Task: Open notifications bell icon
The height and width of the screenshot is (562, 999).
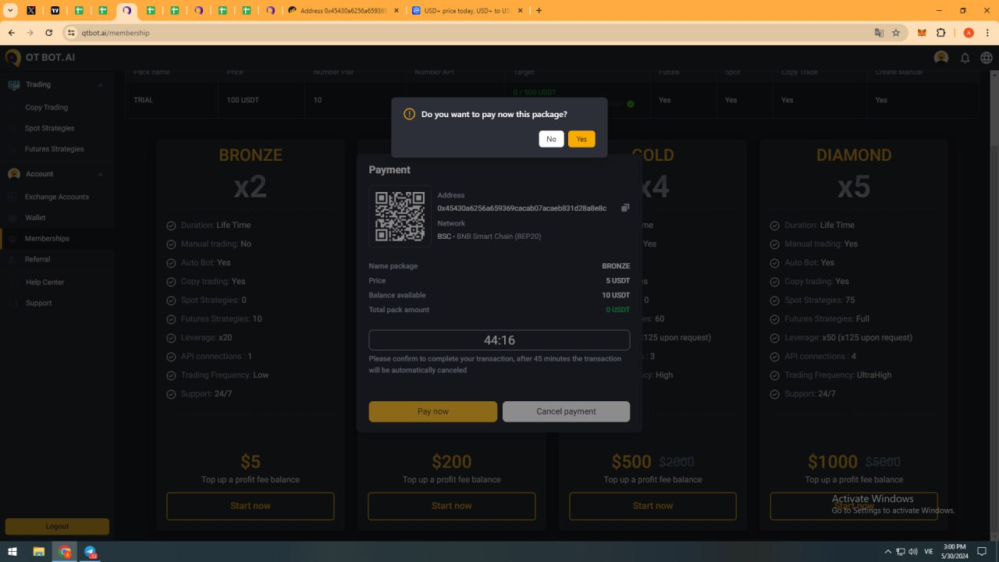Action: click(965, 58)
